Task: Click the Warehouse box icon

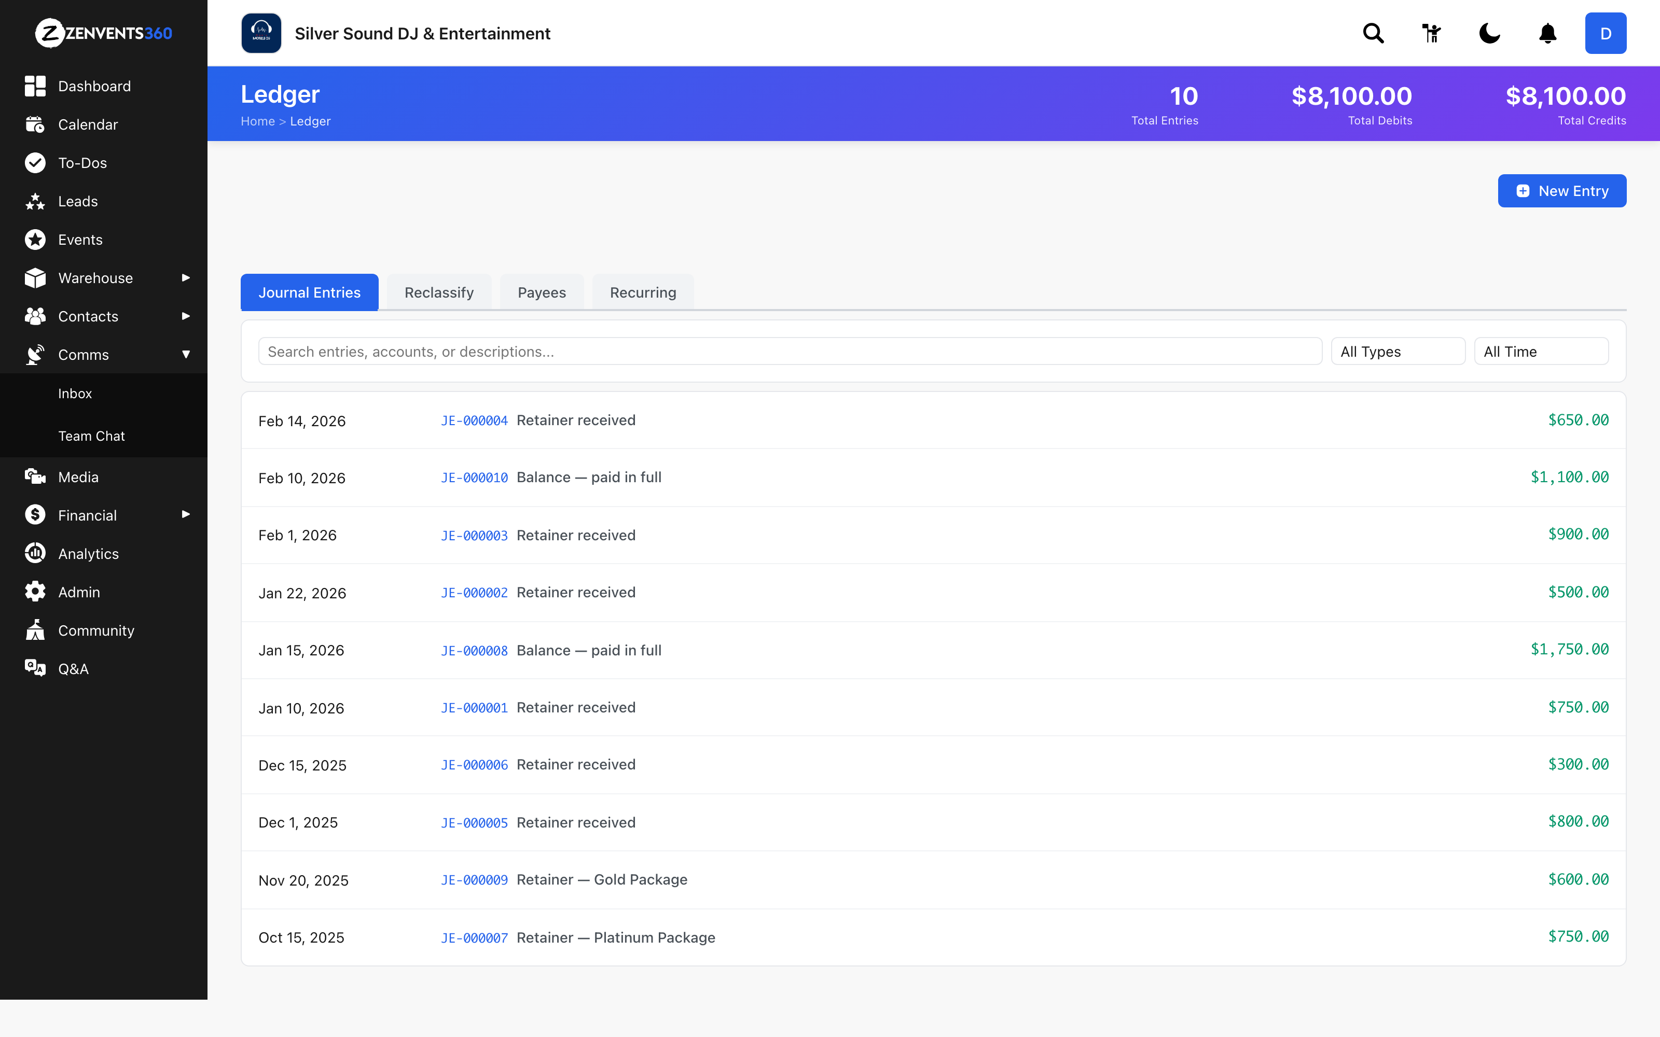Action: [35, 278]
